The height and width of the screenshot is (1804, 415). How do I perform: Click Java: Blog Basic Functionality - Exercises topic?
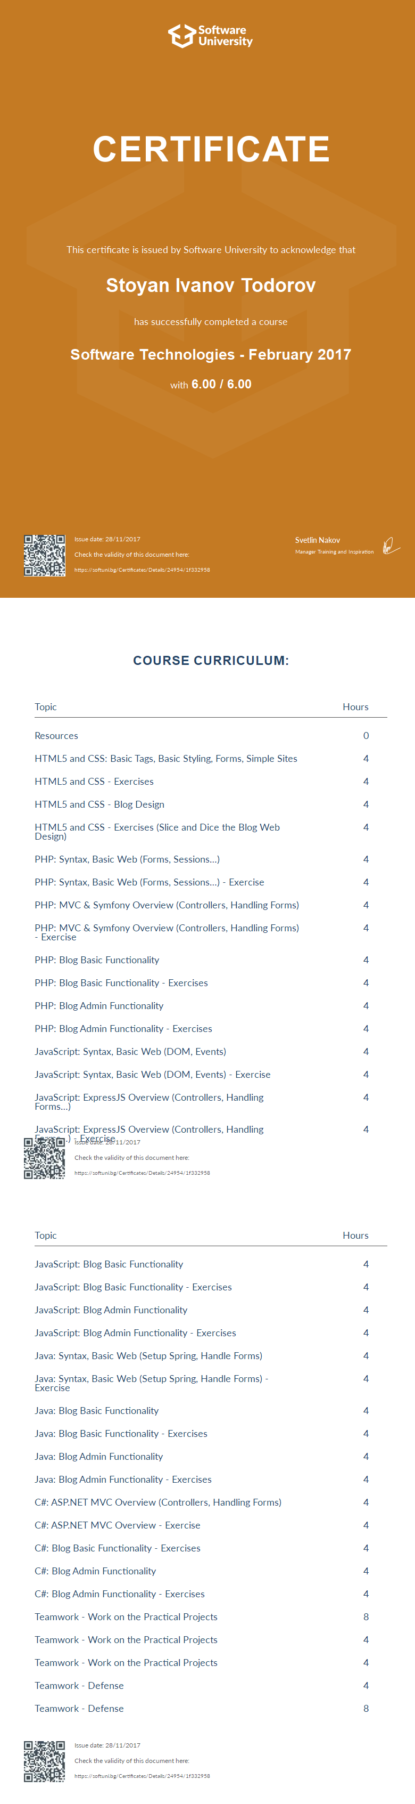pos(121,1434)
